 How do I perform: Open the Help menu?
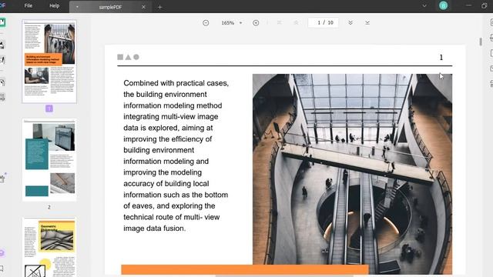(x=54, y=5)
